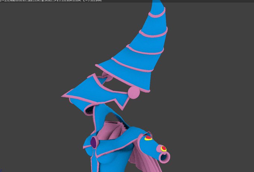Viewport: 254px width, 172px height.
Task: Click the purple gem on the chest
Action: tap(93, 142)
